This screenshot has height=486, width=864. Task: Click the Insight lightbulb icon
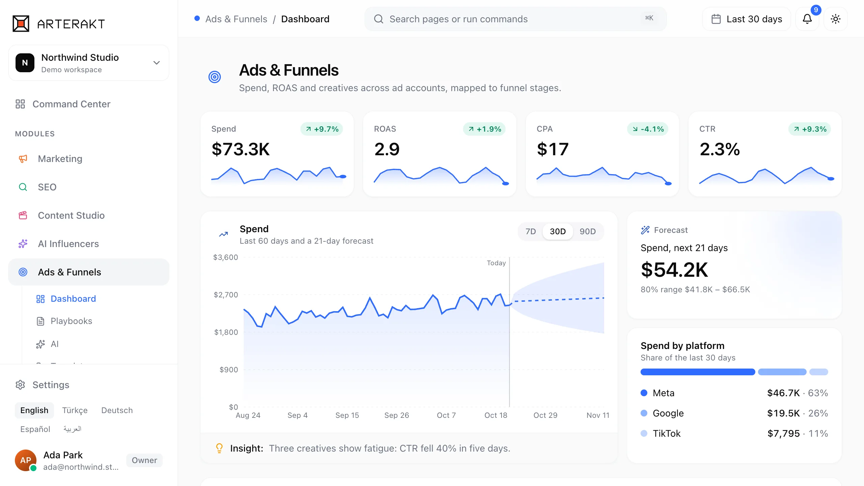[219, 448]
